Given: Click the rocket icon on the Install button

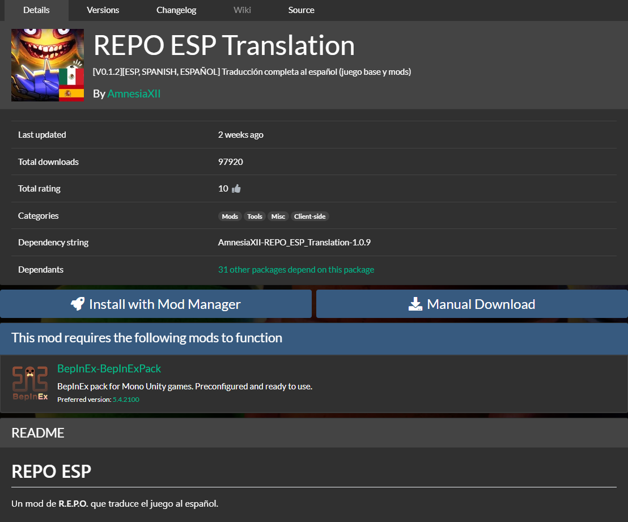Looking at the screenshot, I should [x=78, y=304].
